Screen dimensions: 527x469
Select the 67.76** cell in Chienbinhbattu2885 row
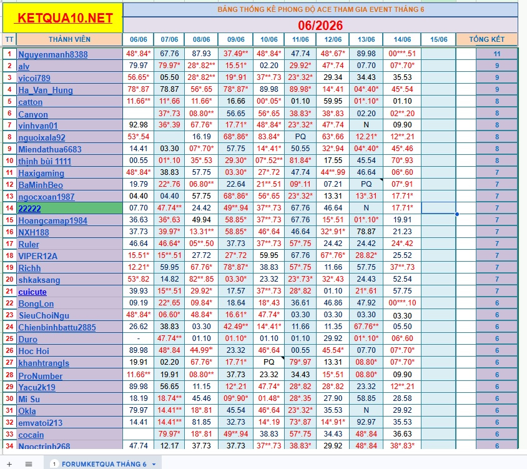pos(366,327)
